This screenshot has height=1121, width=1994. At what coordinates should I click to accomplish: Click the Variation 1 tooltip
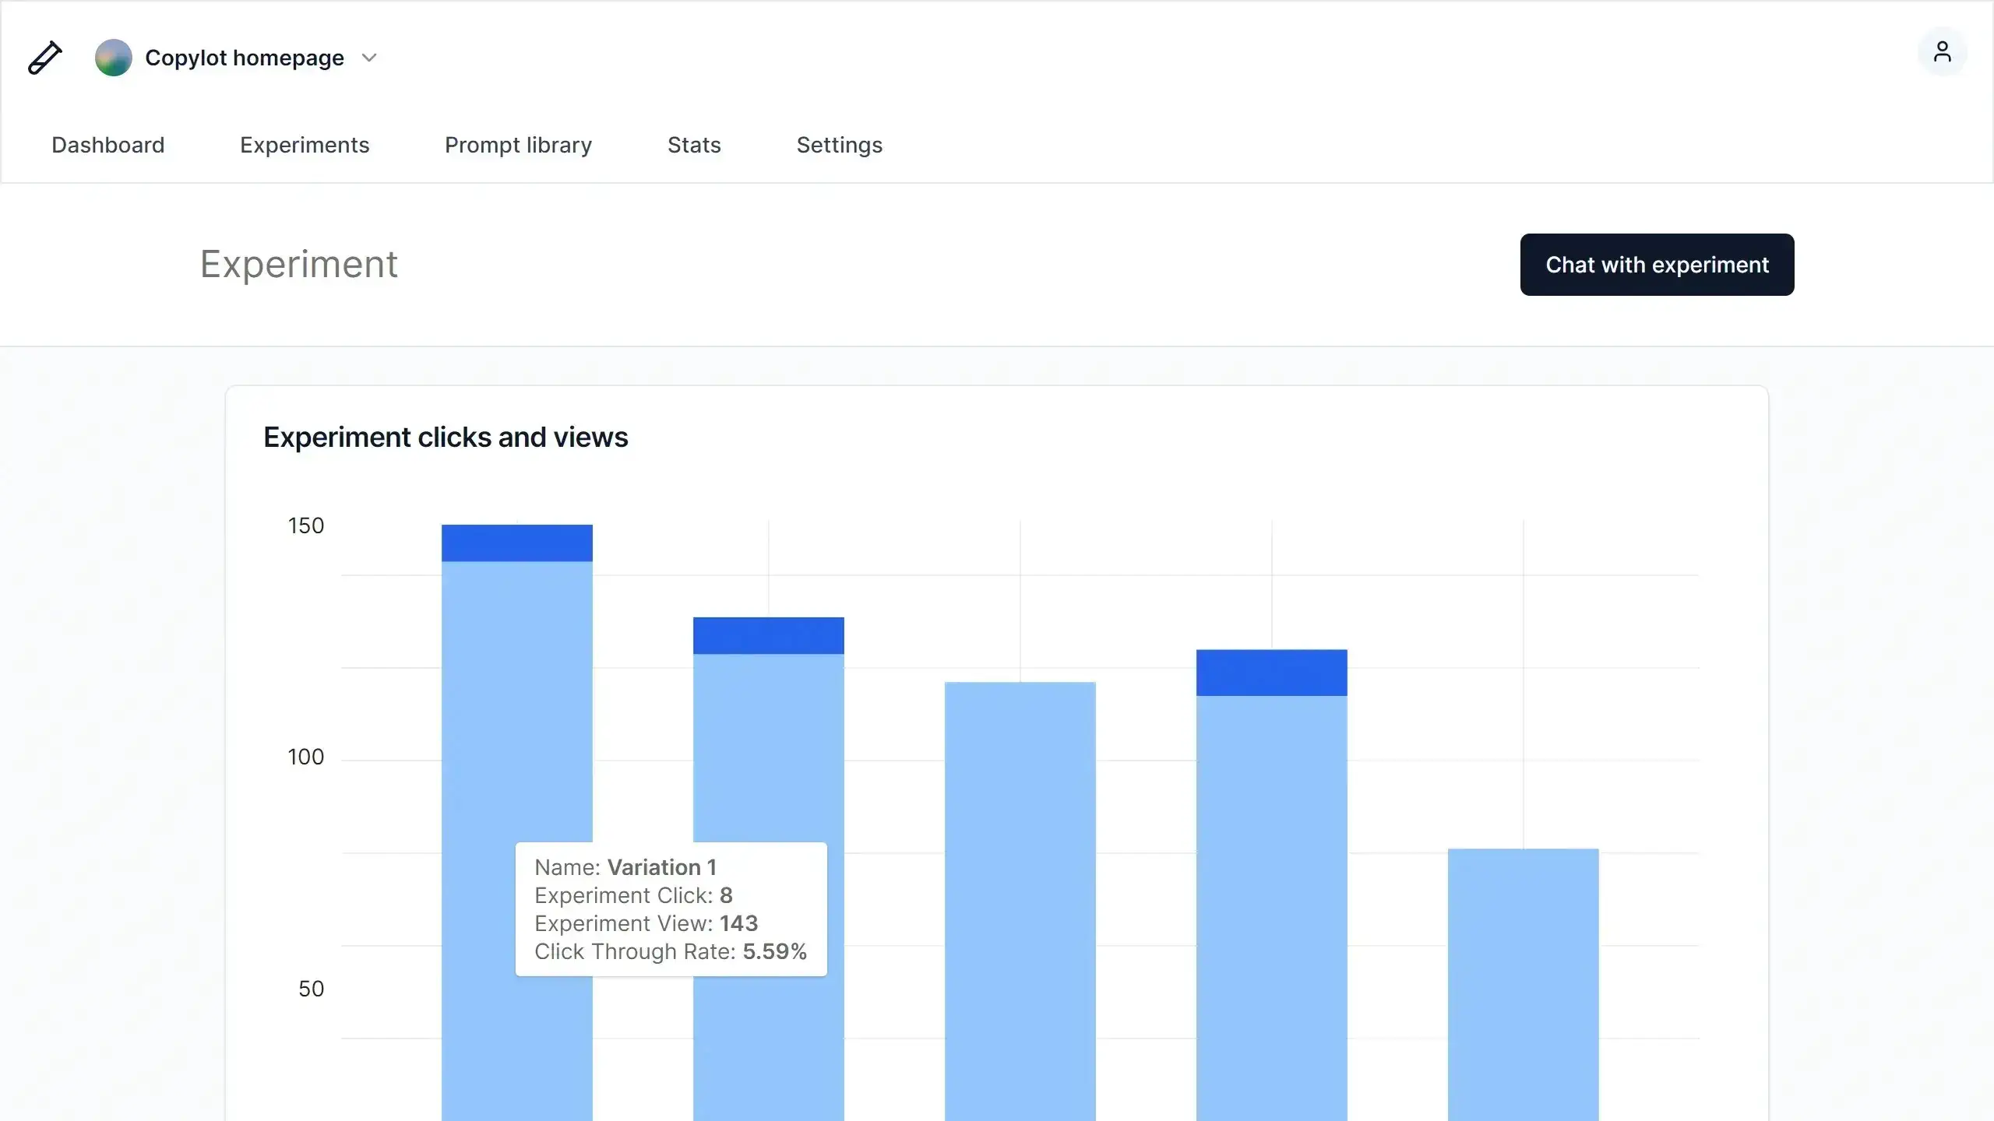coord(670,908)
